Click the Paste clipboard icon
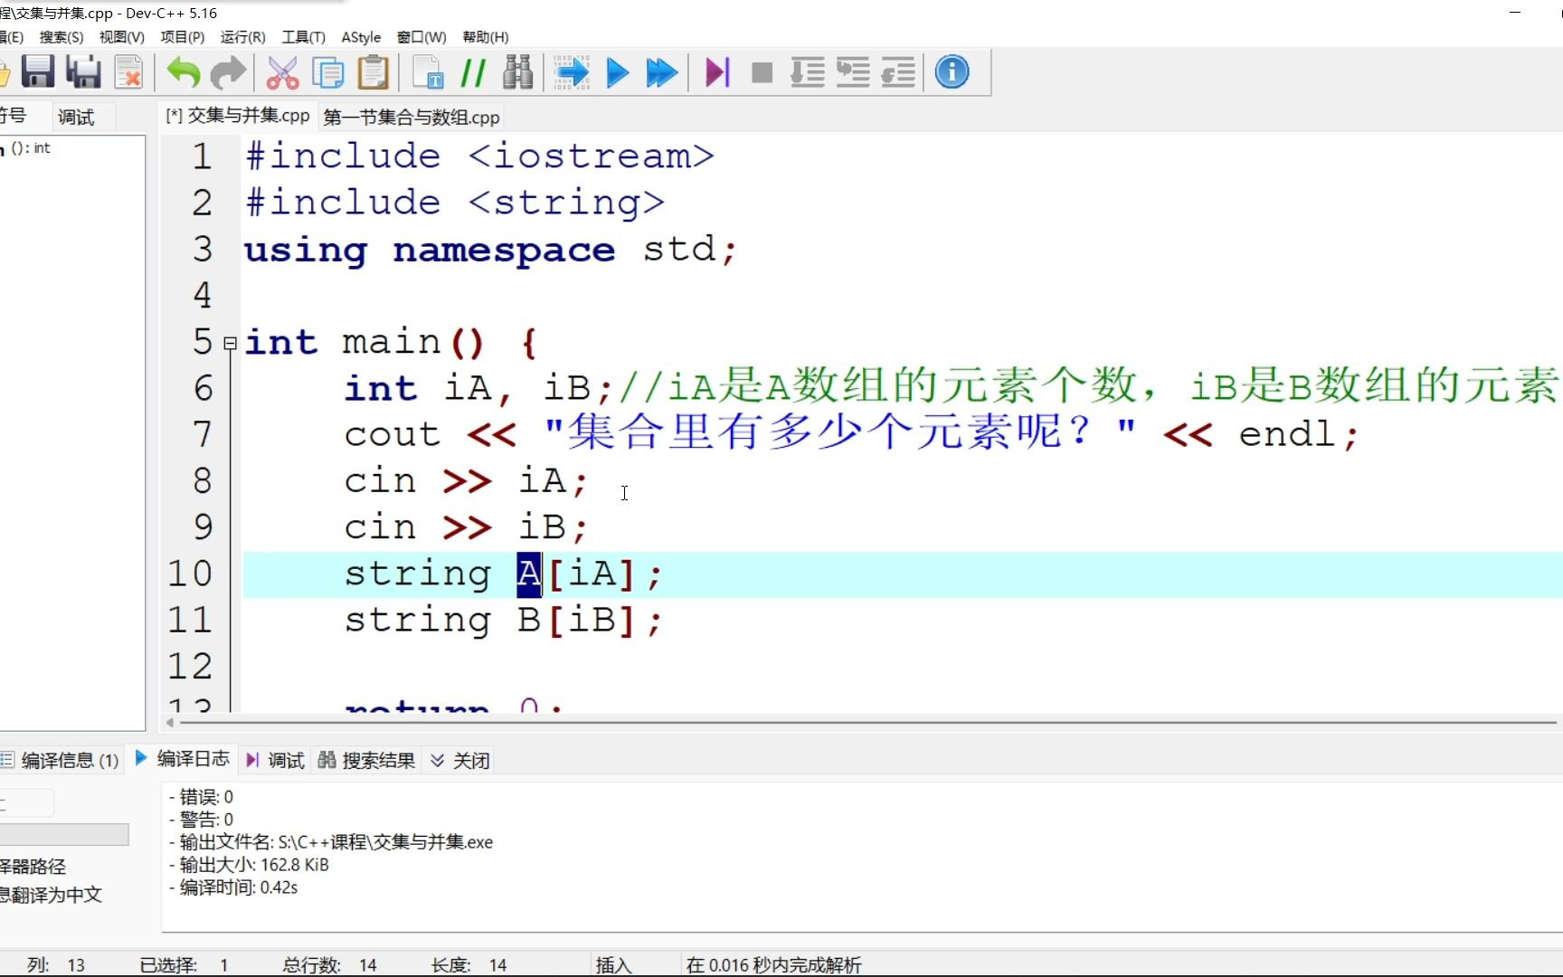This screenshot has width=1563, height=977. (373, 72)
